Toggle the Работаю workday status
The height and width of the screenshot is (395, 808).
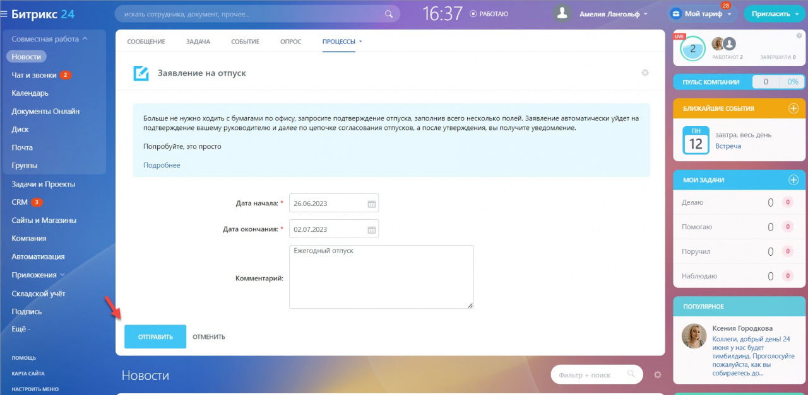click(489, 14)
